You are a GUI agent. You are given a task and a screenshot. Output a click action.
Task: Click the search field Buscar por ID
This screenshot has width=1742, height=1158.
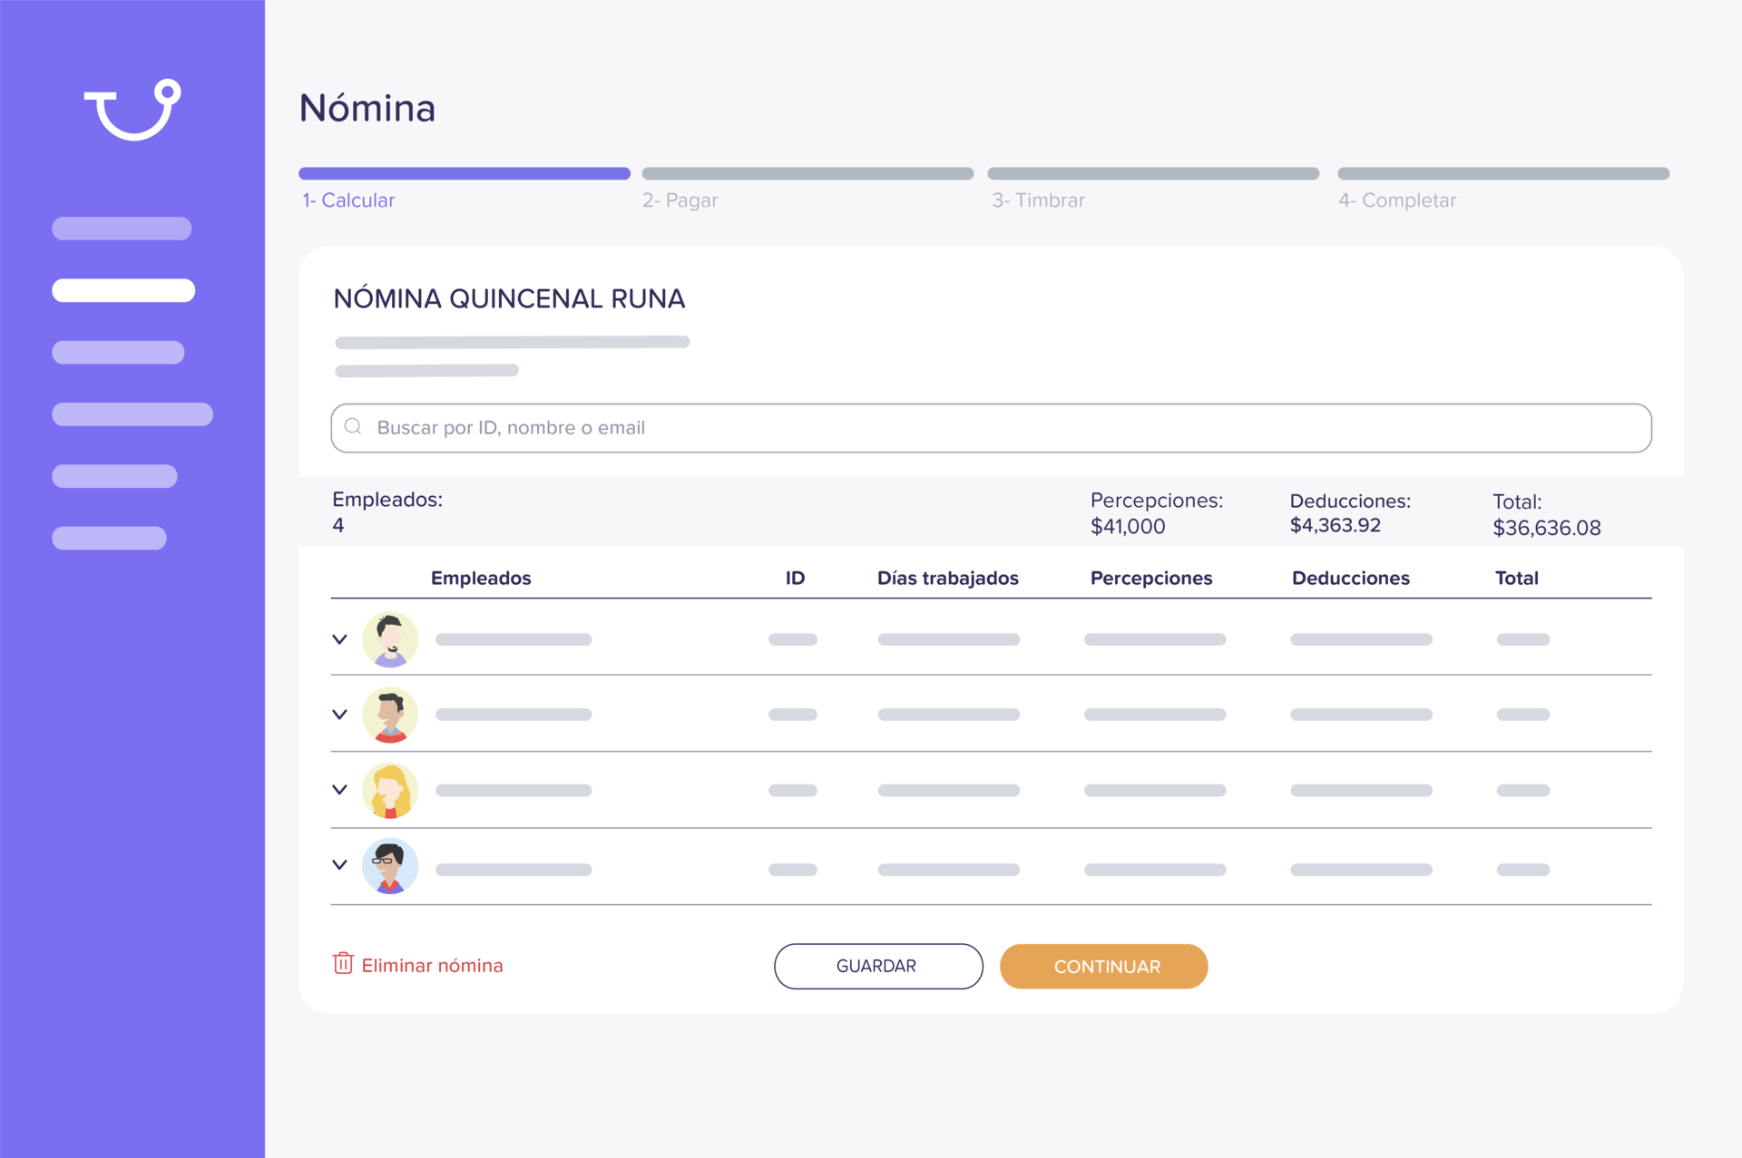click(989, 428)
